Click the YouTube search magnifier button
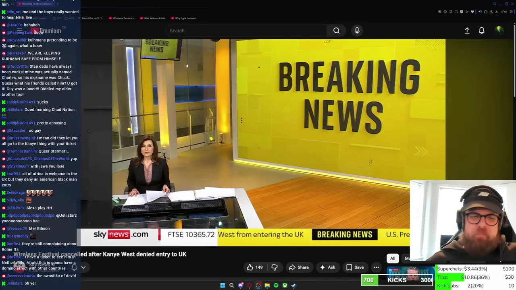The height and width of the screenshot is (290, 516). pos(336,31)
